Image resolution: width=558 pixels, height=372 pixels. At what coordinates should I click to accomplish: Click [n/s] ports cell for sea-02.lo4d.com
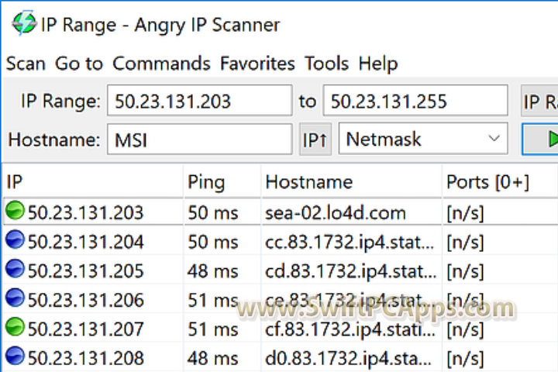click(466, 213)
